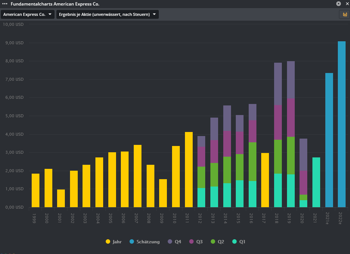Click the 5,00 USD axis label
350x254 pixels.
[x=14, y=116]
